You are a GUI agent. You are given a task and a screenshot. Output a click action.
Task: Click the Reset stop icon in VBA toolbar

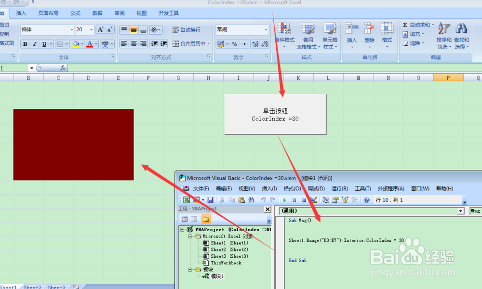(x=304, y=200)
